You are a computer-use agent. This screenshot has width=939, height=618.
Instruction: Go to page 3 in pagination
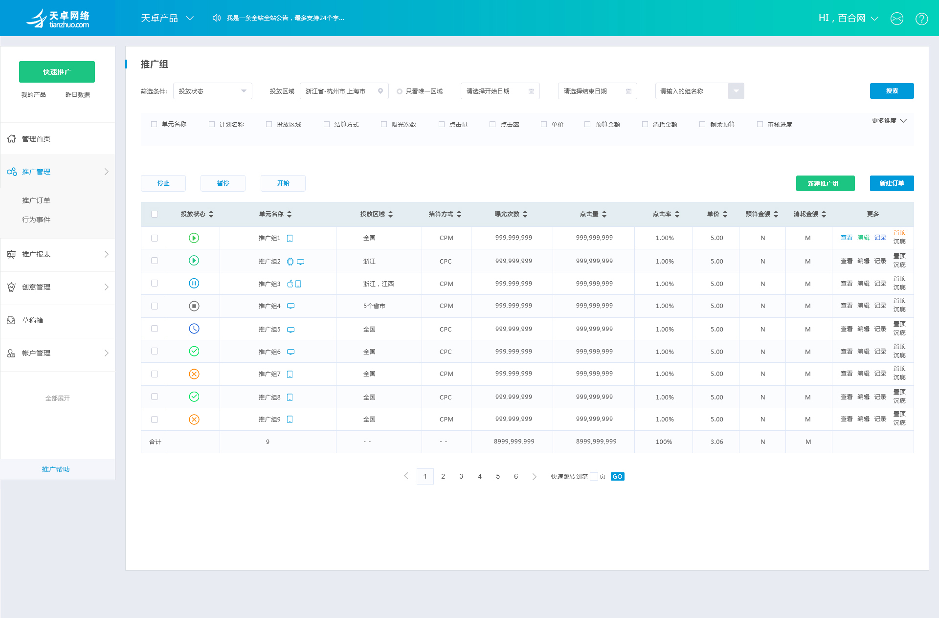[461, 476]
